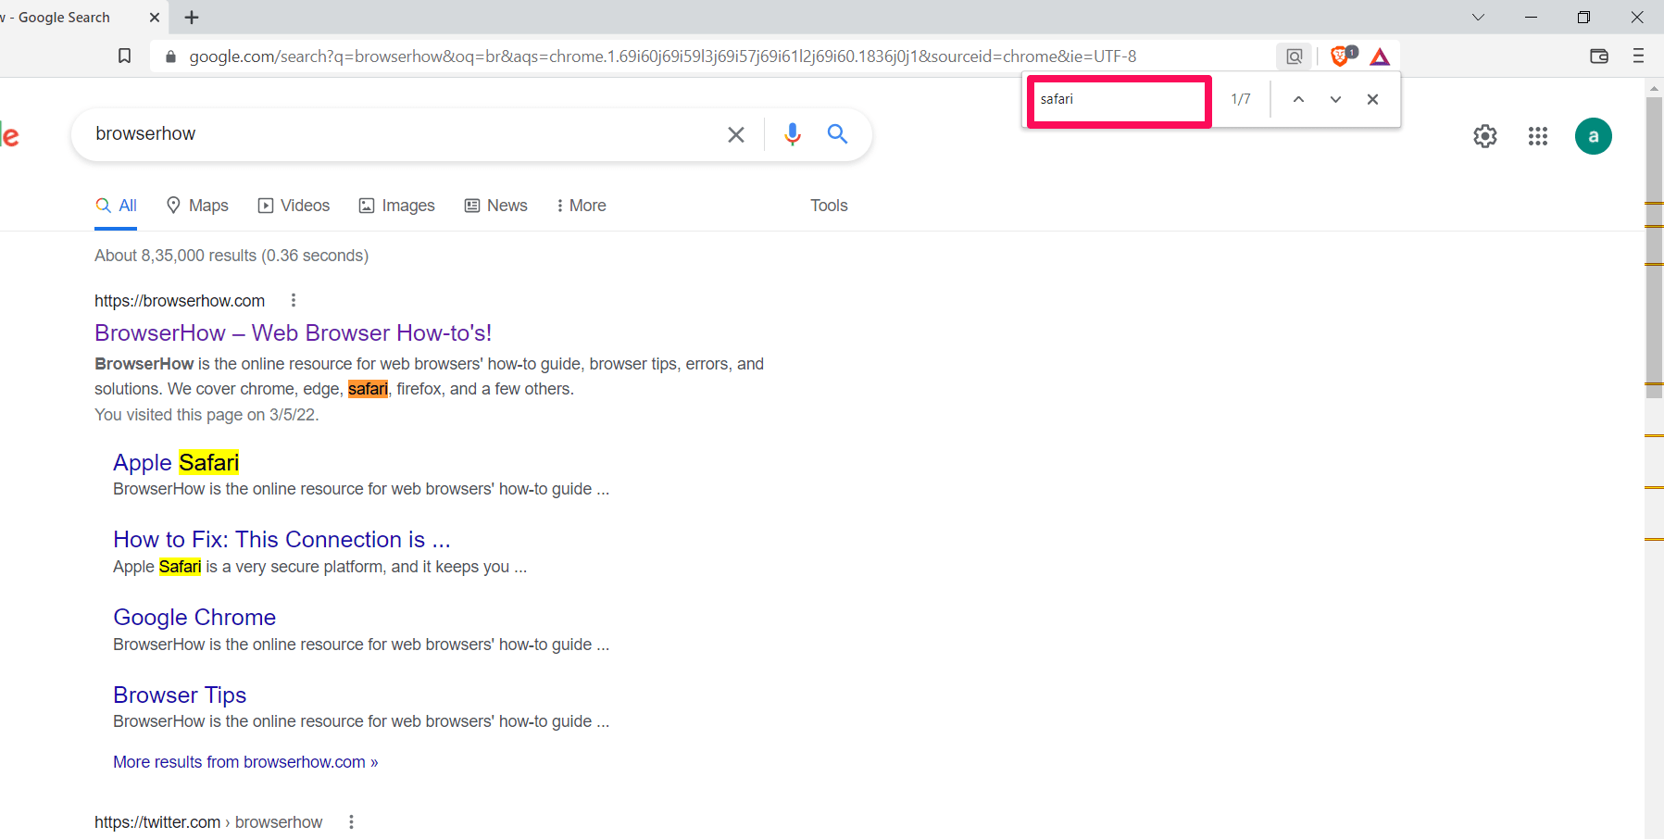
Task: Expand the More search categories menu
Action: (581, 206)
